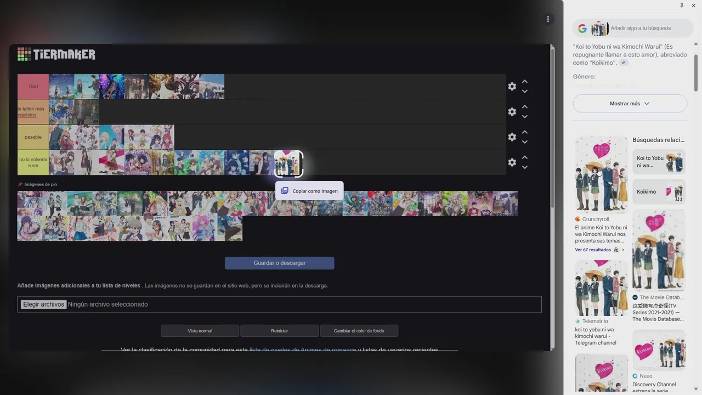Open the three-dot overlay menu

point(547,19)
